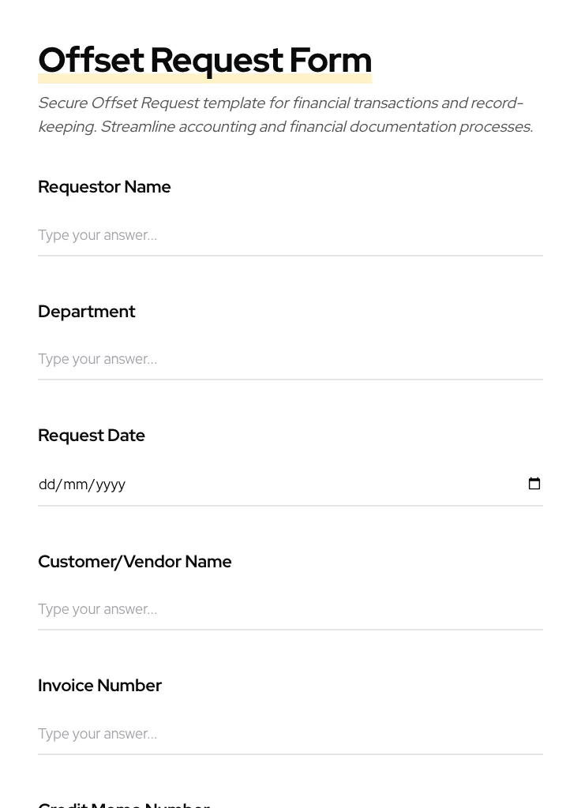Click the word 'Form' in the page title
The height and width of the screenshot is (808, 581).
pyautogui.click(x=330, y=60)
